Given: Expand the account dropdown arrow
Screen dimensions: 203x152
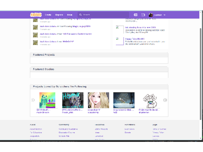Looking at the screenshot, I should pos(165,15).
